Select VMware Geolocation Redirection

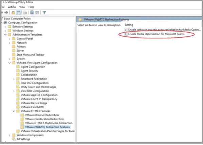coord(44,119)
